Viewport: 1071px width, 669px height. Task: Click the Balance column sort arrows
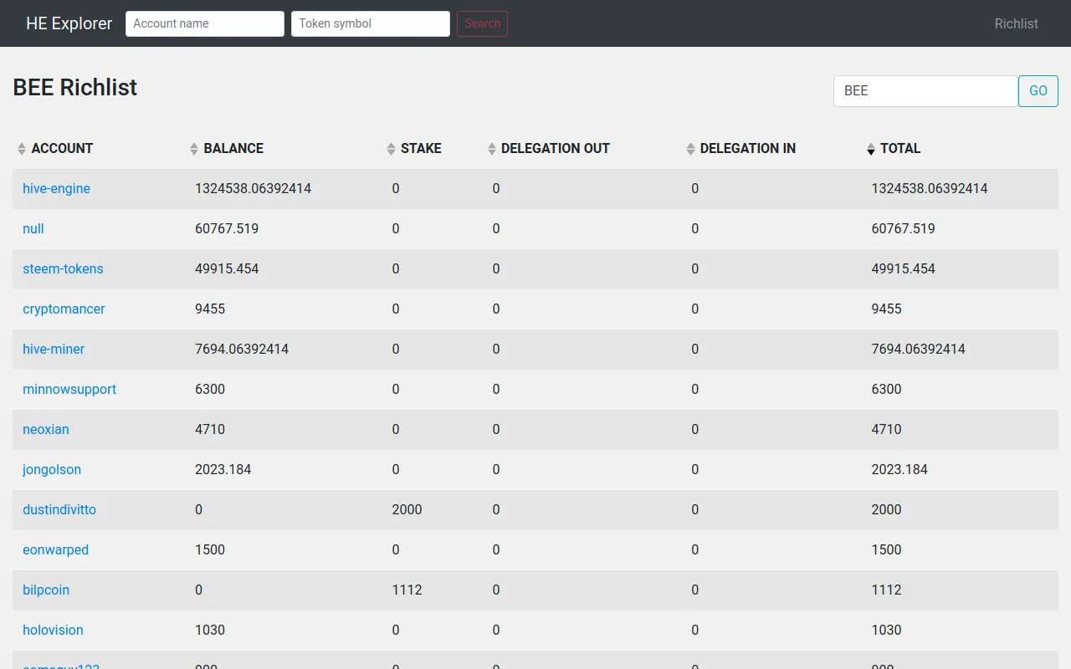pos(194,149)
